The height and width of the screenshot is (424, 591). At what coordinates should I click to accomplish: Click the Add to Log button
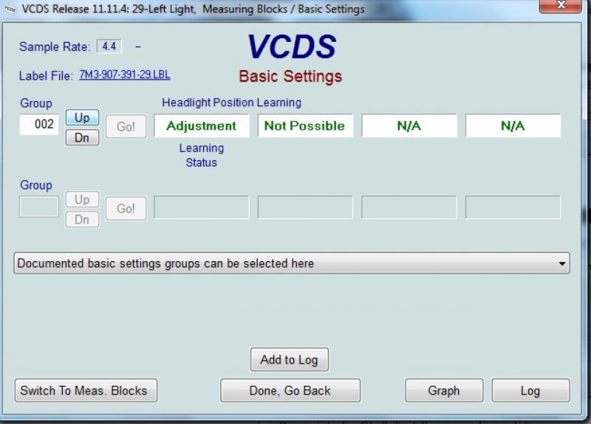[x=290, y=360]
